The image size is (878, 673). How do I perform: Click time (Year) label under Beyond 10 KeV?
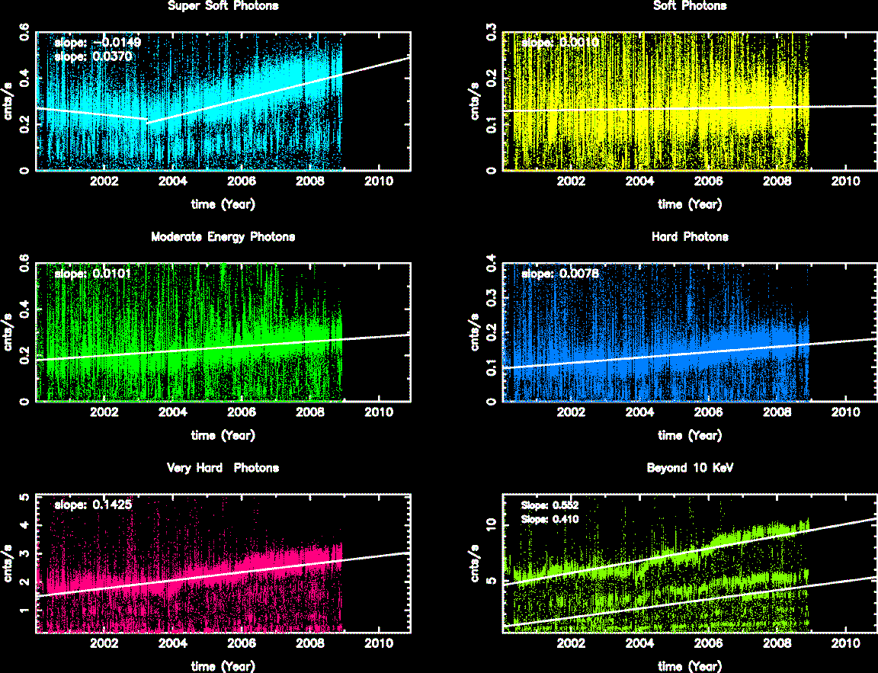(690, 665)
